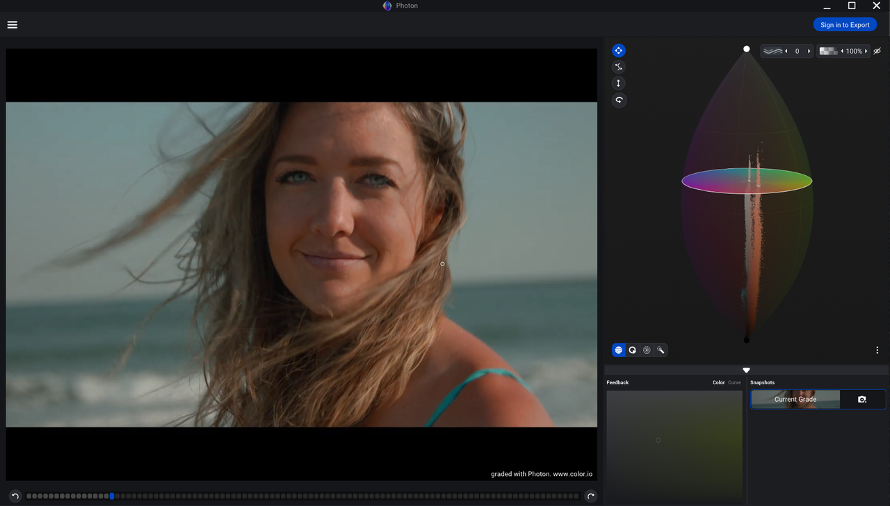890x506 pixels.
Task: Decrease the 100% opacity value
Action: [x=842, y=51]
